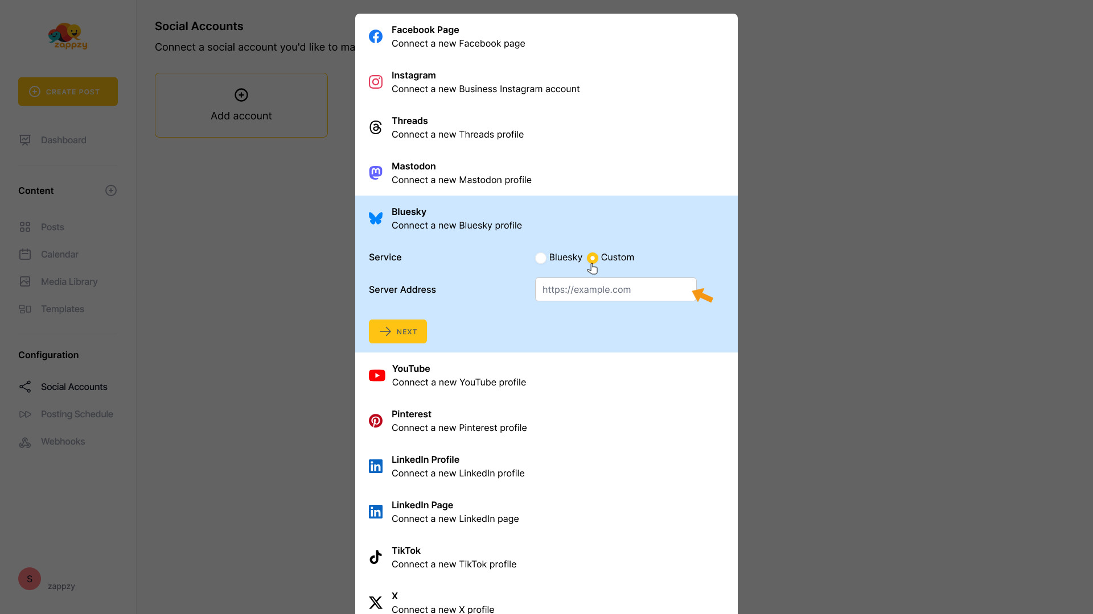1093x614 pixels.
Task: Click the Server Address label
Action: point(402,289)
